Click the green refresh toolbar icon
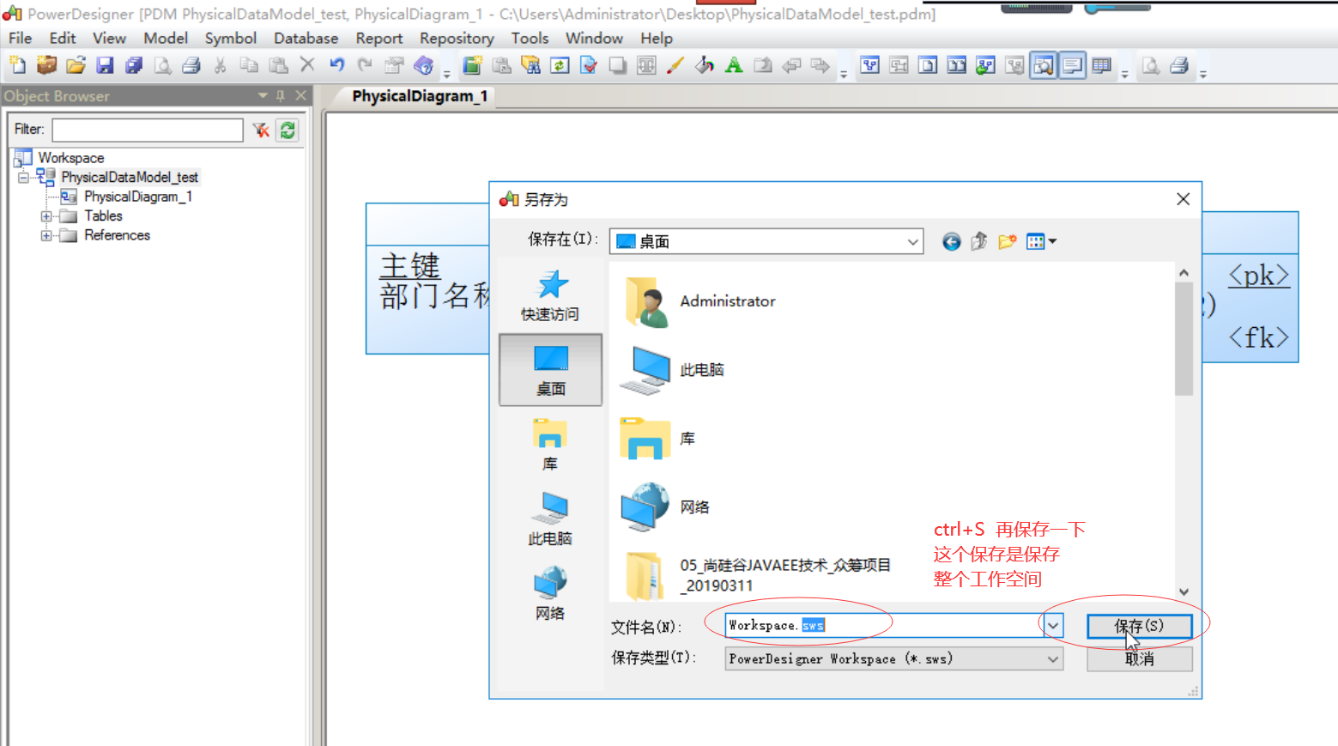 560,65
